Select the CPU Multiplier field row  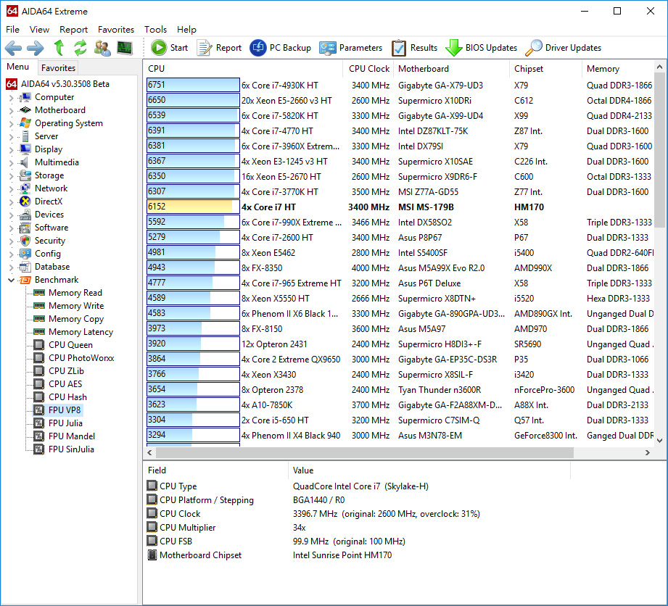358,528
